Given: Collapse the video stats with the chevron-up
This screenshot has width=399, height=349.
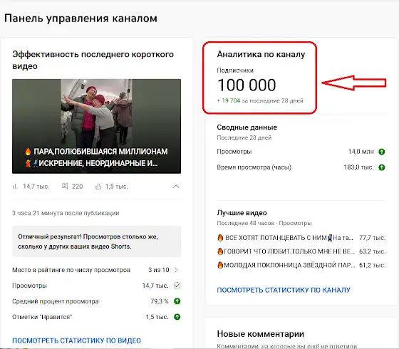Looking at the screenshot, I should (x=176, y=187).
